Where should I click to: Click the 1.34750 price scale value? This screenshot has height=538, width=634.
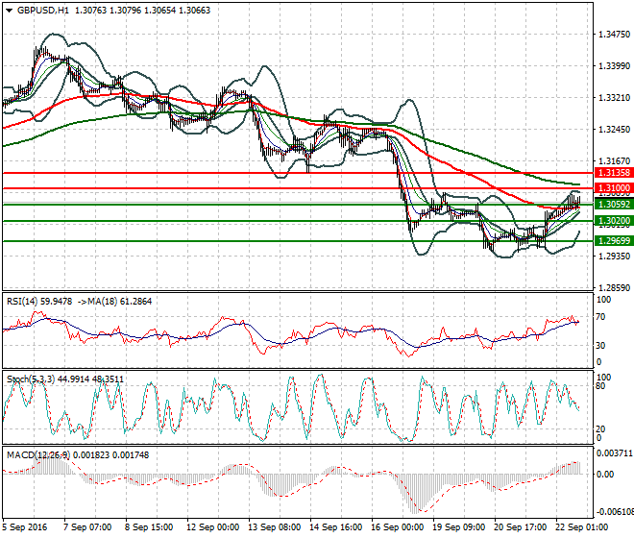coord(614,35)
